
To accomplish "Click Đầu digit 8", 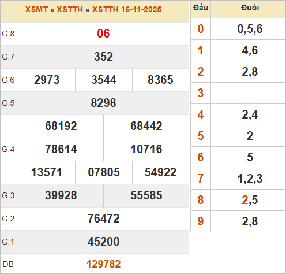I will (201, 200).
